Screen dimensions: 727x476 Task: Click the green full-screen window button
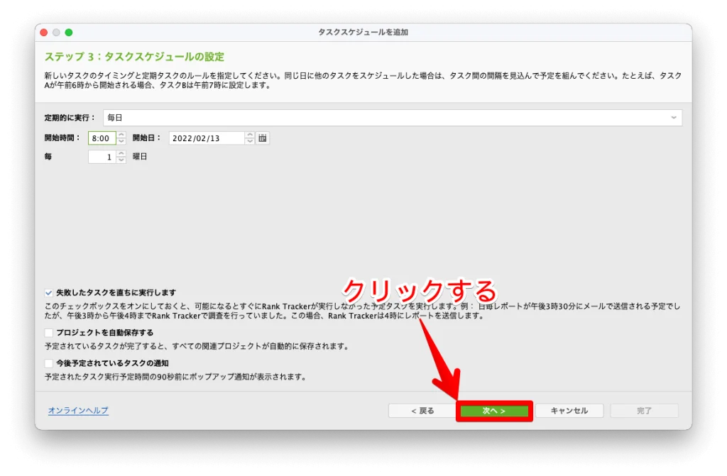click(x=69, y=33)
